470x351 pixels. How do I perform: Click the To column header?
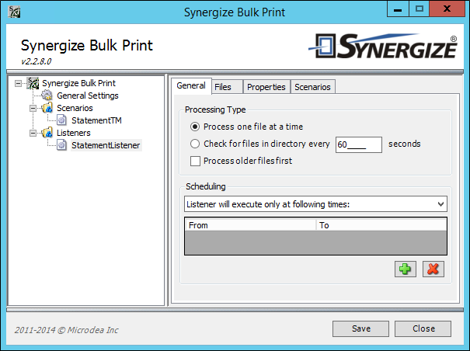(x=381, y=225)
